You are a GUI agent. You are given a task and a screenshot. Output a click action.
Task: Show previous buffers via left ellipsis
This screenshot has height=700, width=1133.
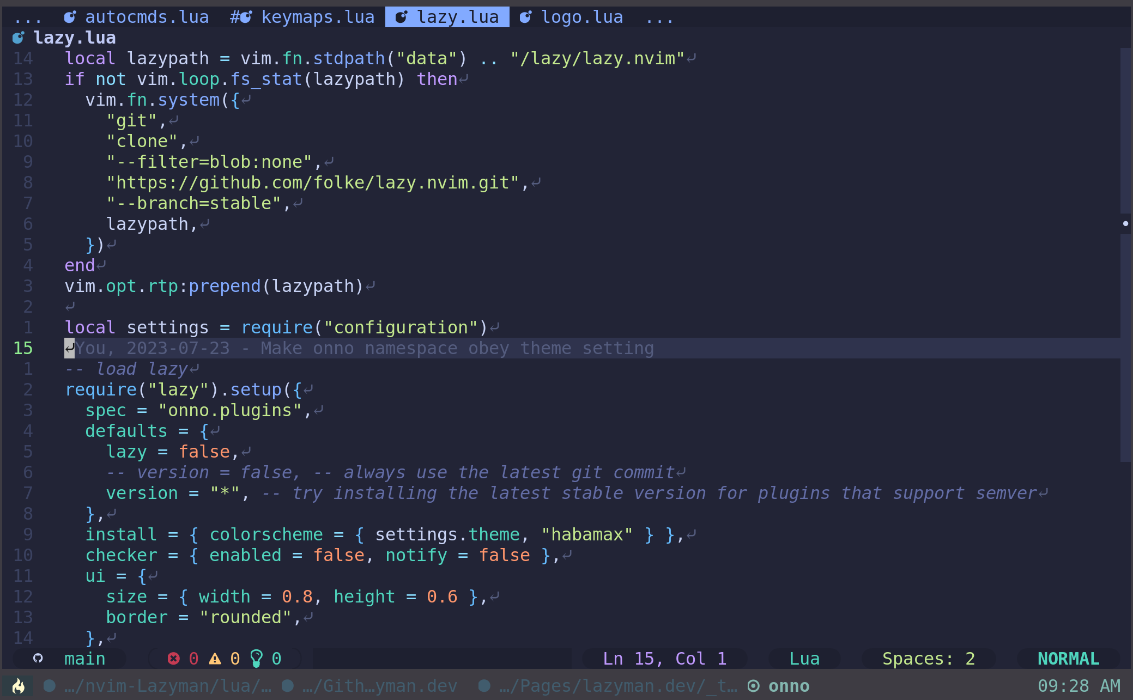coord(27,17)
